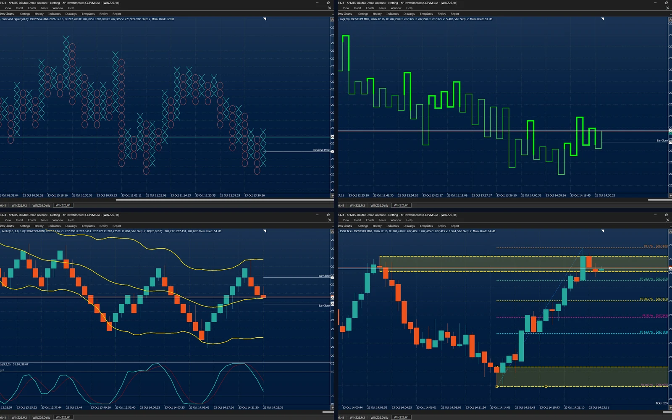Open Window menu in the Renko window
Screen dimensions: 672x420
pyautogui.click(x=58, y=220)
